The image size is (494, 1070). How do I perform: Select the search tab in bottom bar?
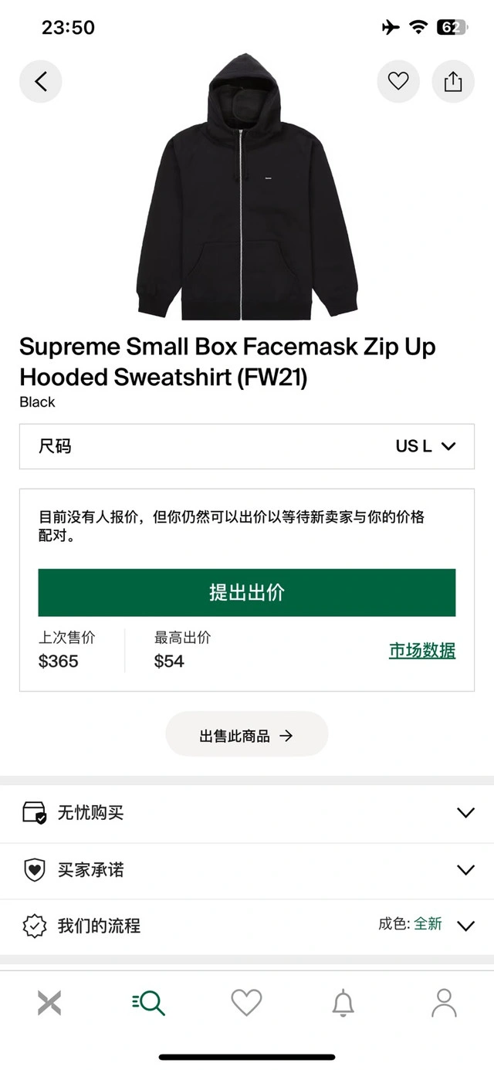(148, 1003)
